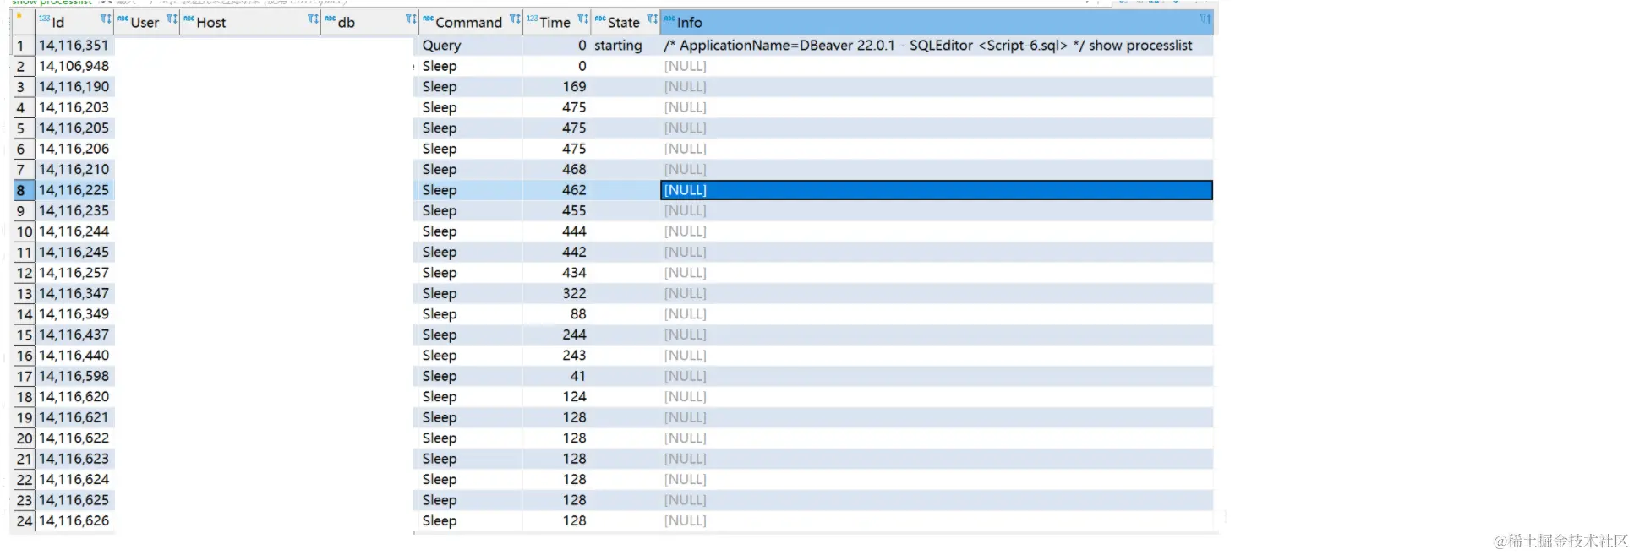Click Id cell 14,116,257
Screen dimensions: 1634x555
coord(74,273)
